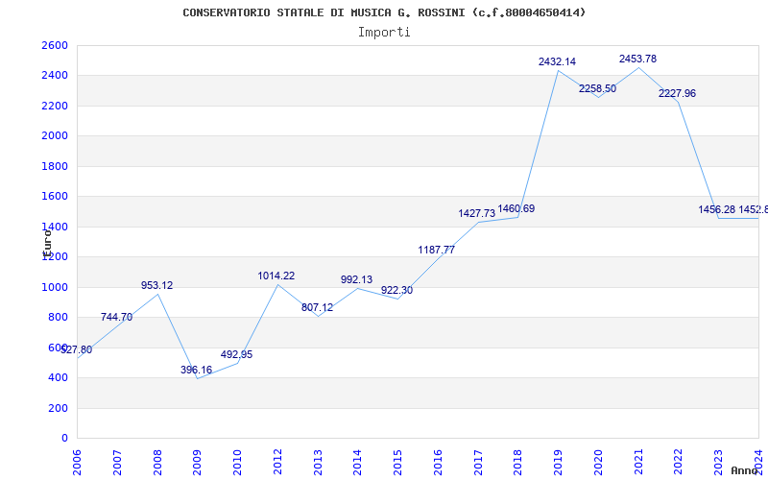Screen dimensions: 768x480
Task: Click the 2010 x-axis year label
Action: [237, 462]
